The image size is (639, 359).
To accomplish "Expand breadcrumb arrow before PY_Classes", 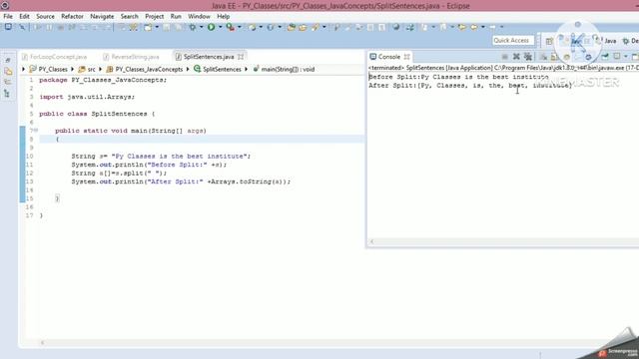I will (x=24, y=69).
